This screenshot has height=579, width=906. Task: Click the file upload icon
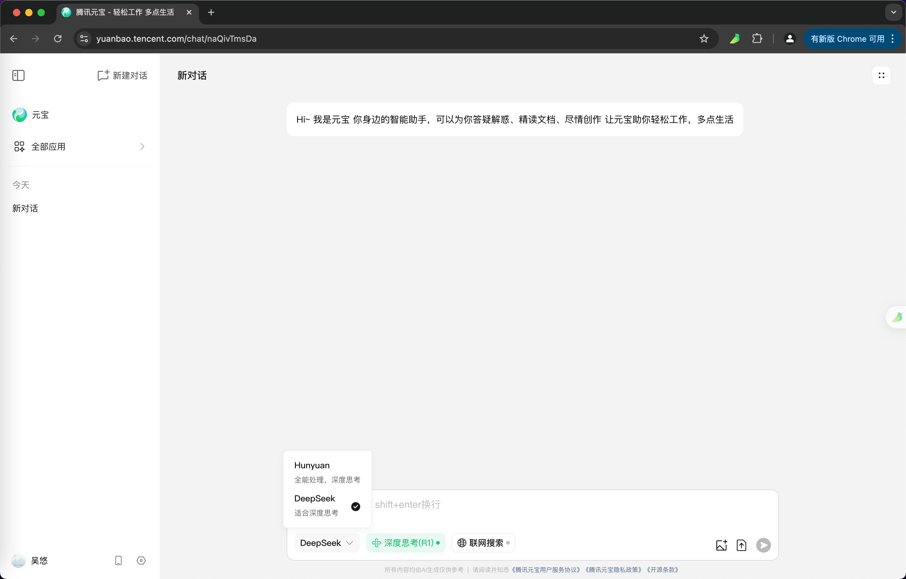coord(741,545)
